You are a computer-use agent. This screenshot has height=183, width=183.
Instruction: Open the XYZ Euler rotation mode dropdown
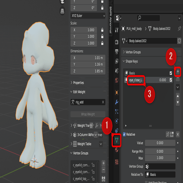click(88, 16)
